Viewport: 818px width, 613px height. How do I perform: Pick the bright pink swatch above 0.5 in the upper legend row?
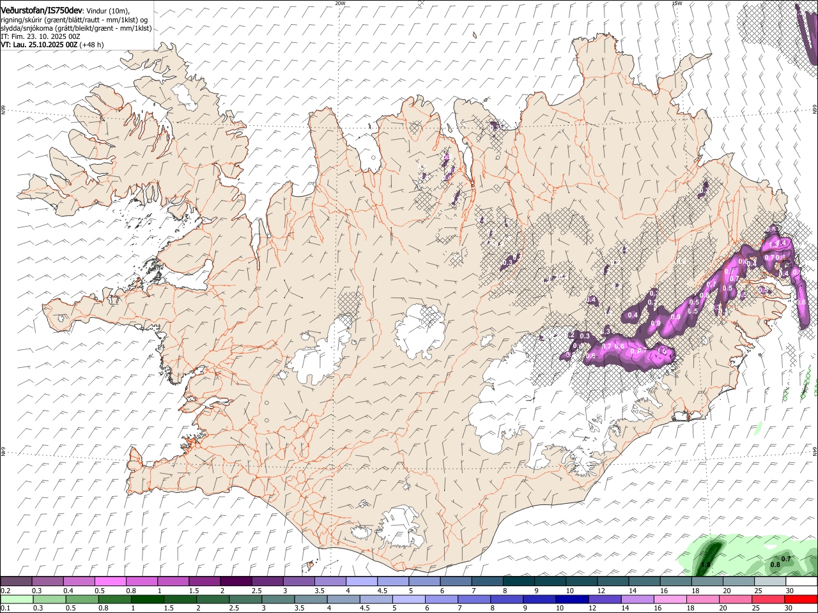110,581
